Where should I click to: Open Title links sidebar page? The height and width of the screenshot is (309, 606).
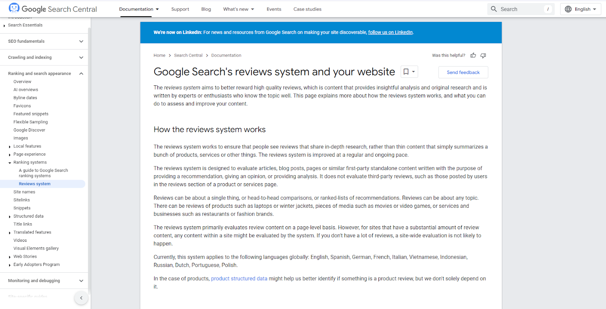click(x=23, y=224)
